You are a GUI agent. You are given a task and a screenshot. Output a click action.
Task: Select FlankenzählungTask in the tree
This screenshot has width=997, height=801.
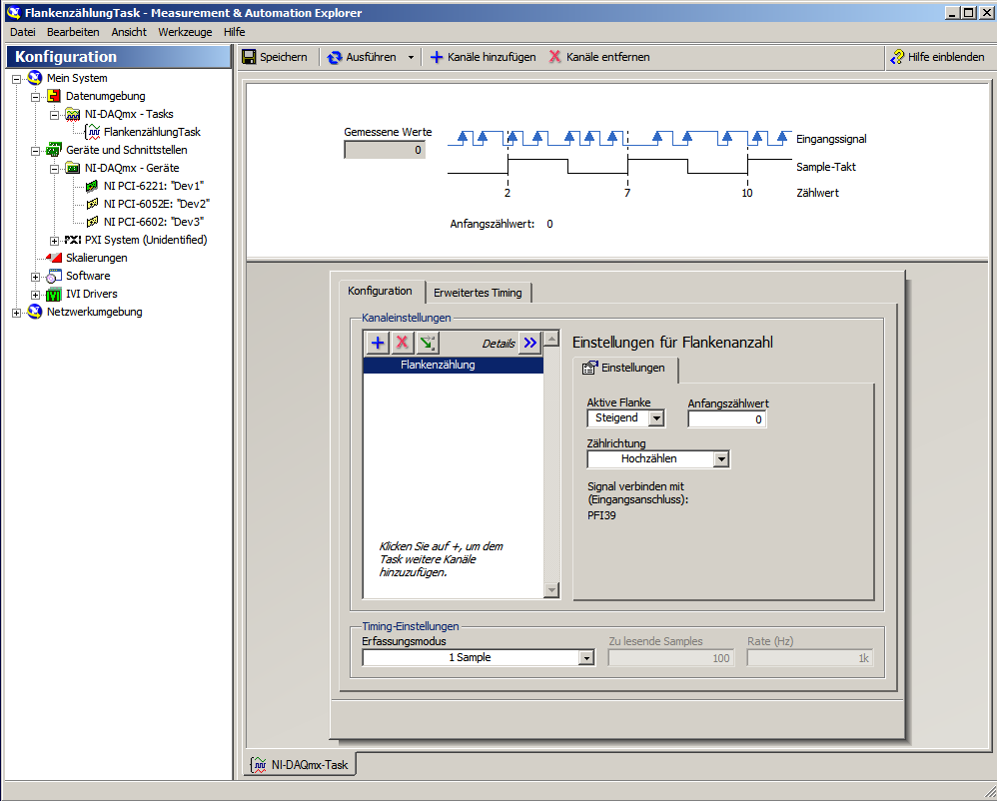pos(152,132)
